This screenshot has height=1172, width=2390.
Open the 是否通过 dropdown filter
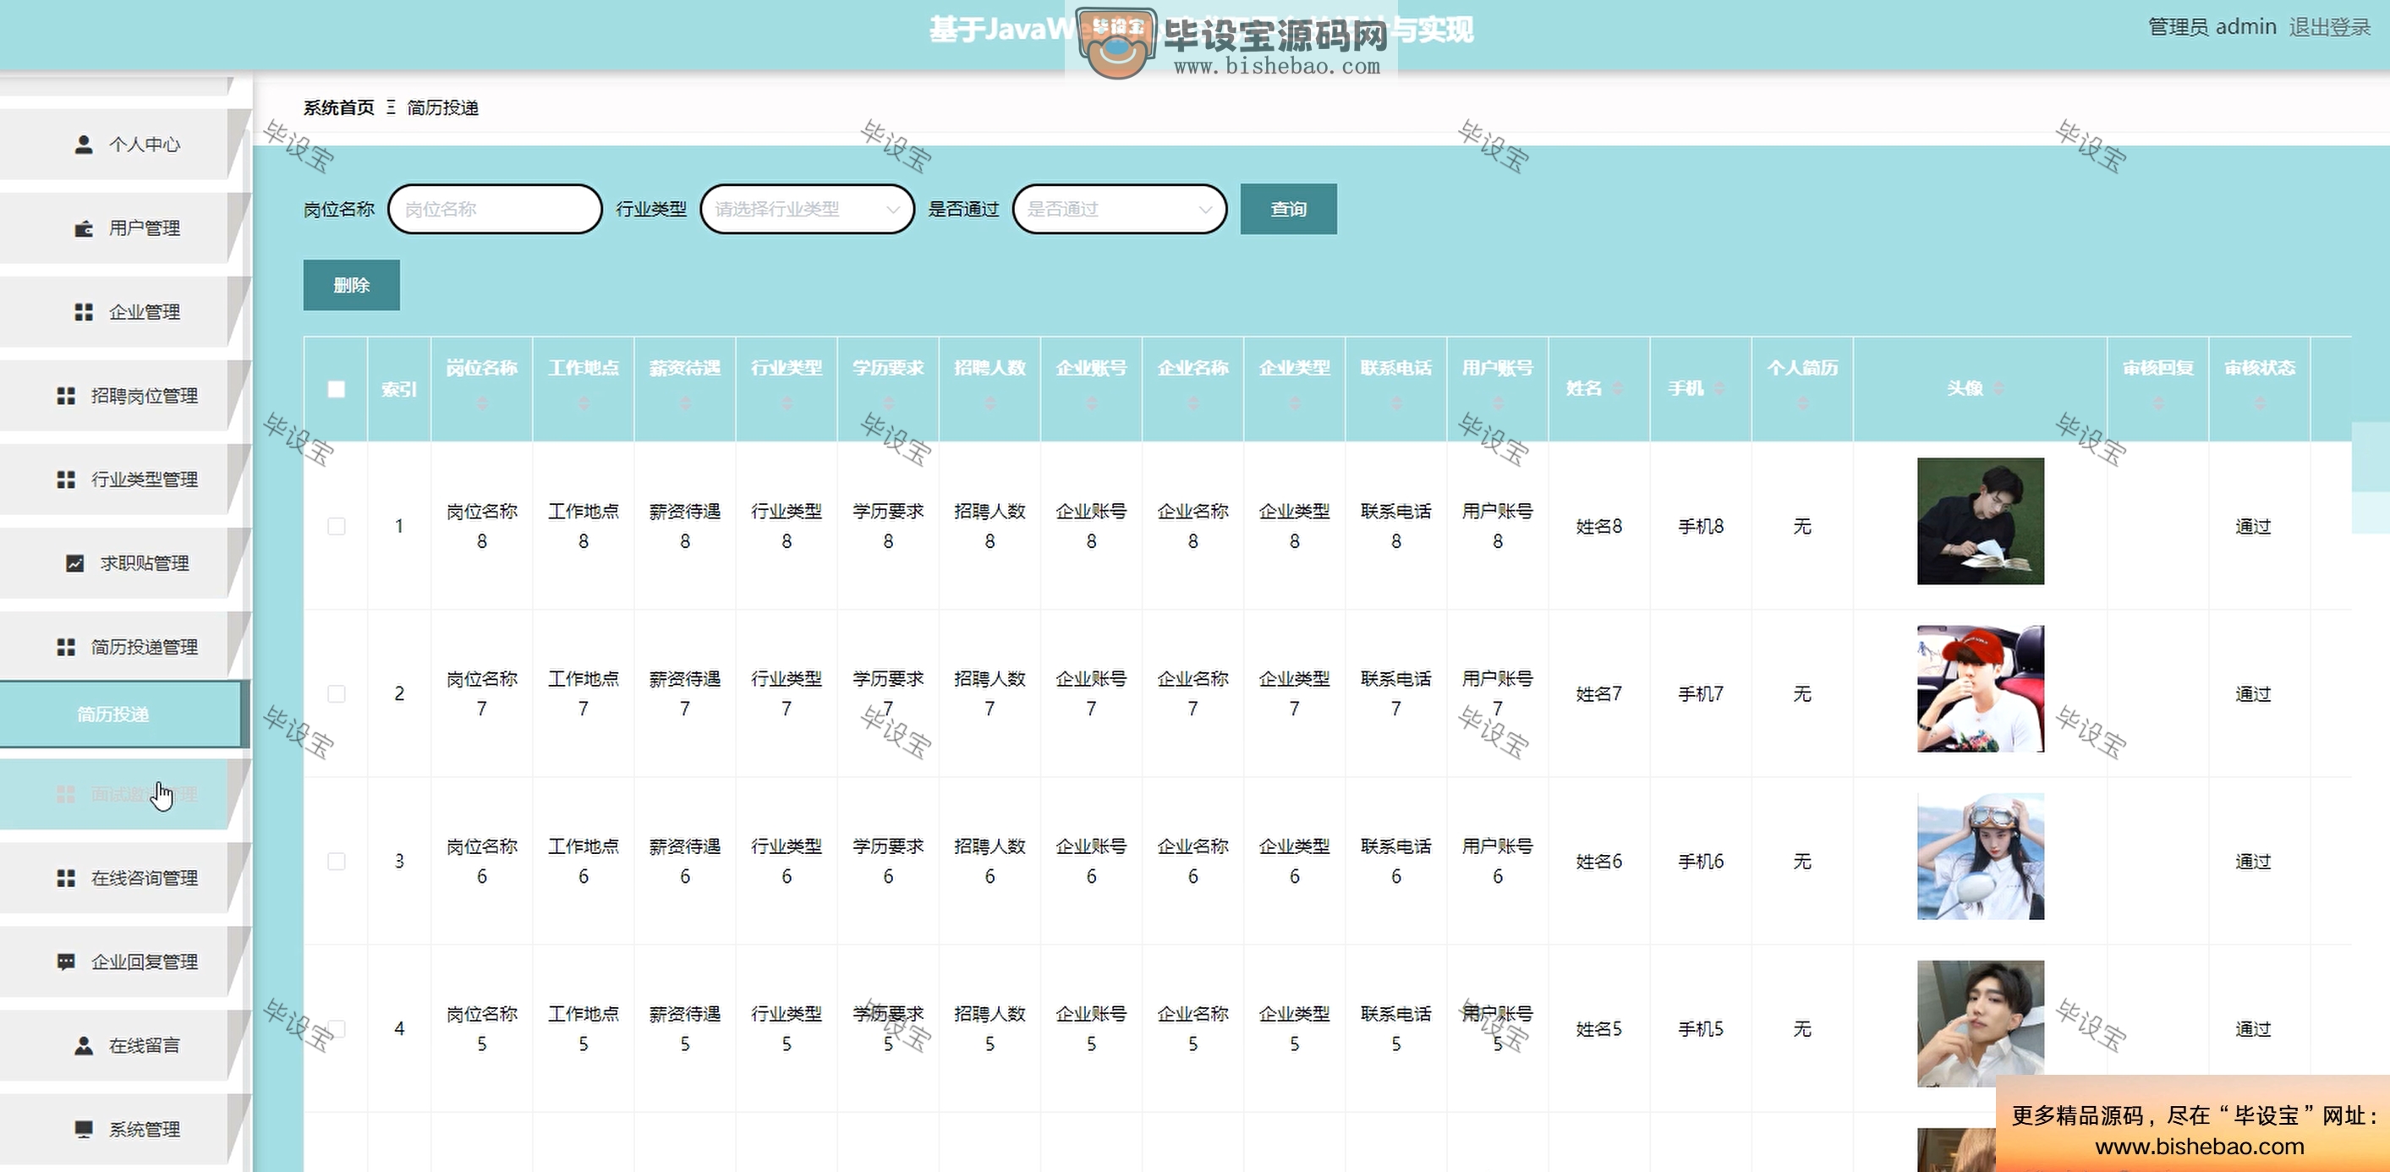pos(1120,209)
